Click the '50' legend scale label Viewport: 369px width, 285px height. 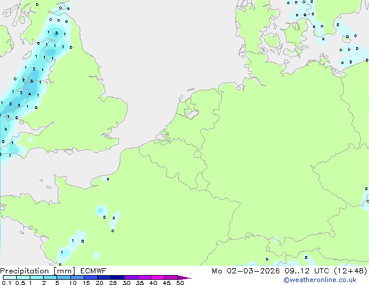tap(180, 283)
